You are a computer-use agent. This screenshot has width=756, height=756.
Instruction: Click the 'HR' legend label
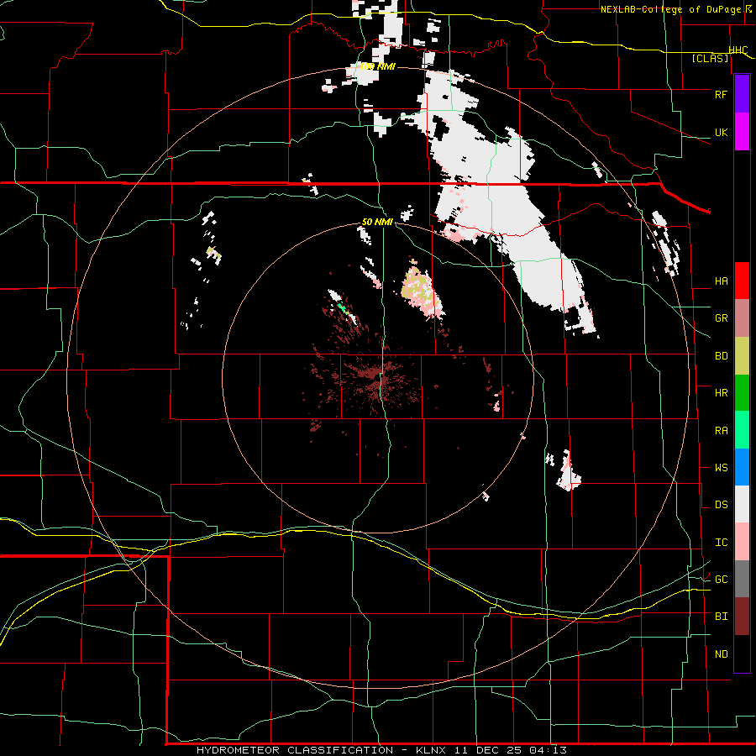pos(721,393)
